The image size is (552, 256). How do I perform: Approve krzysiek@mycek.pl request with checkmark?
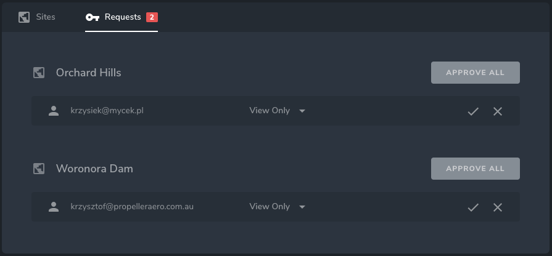click(x=473, y=111)
